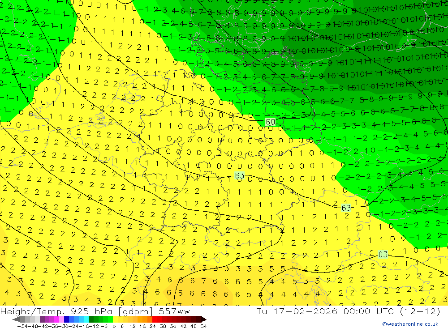Viewport: 448px width, 328px height.
Task: Click the positive "48" legend scale value
Action: [x=194, y=326]
